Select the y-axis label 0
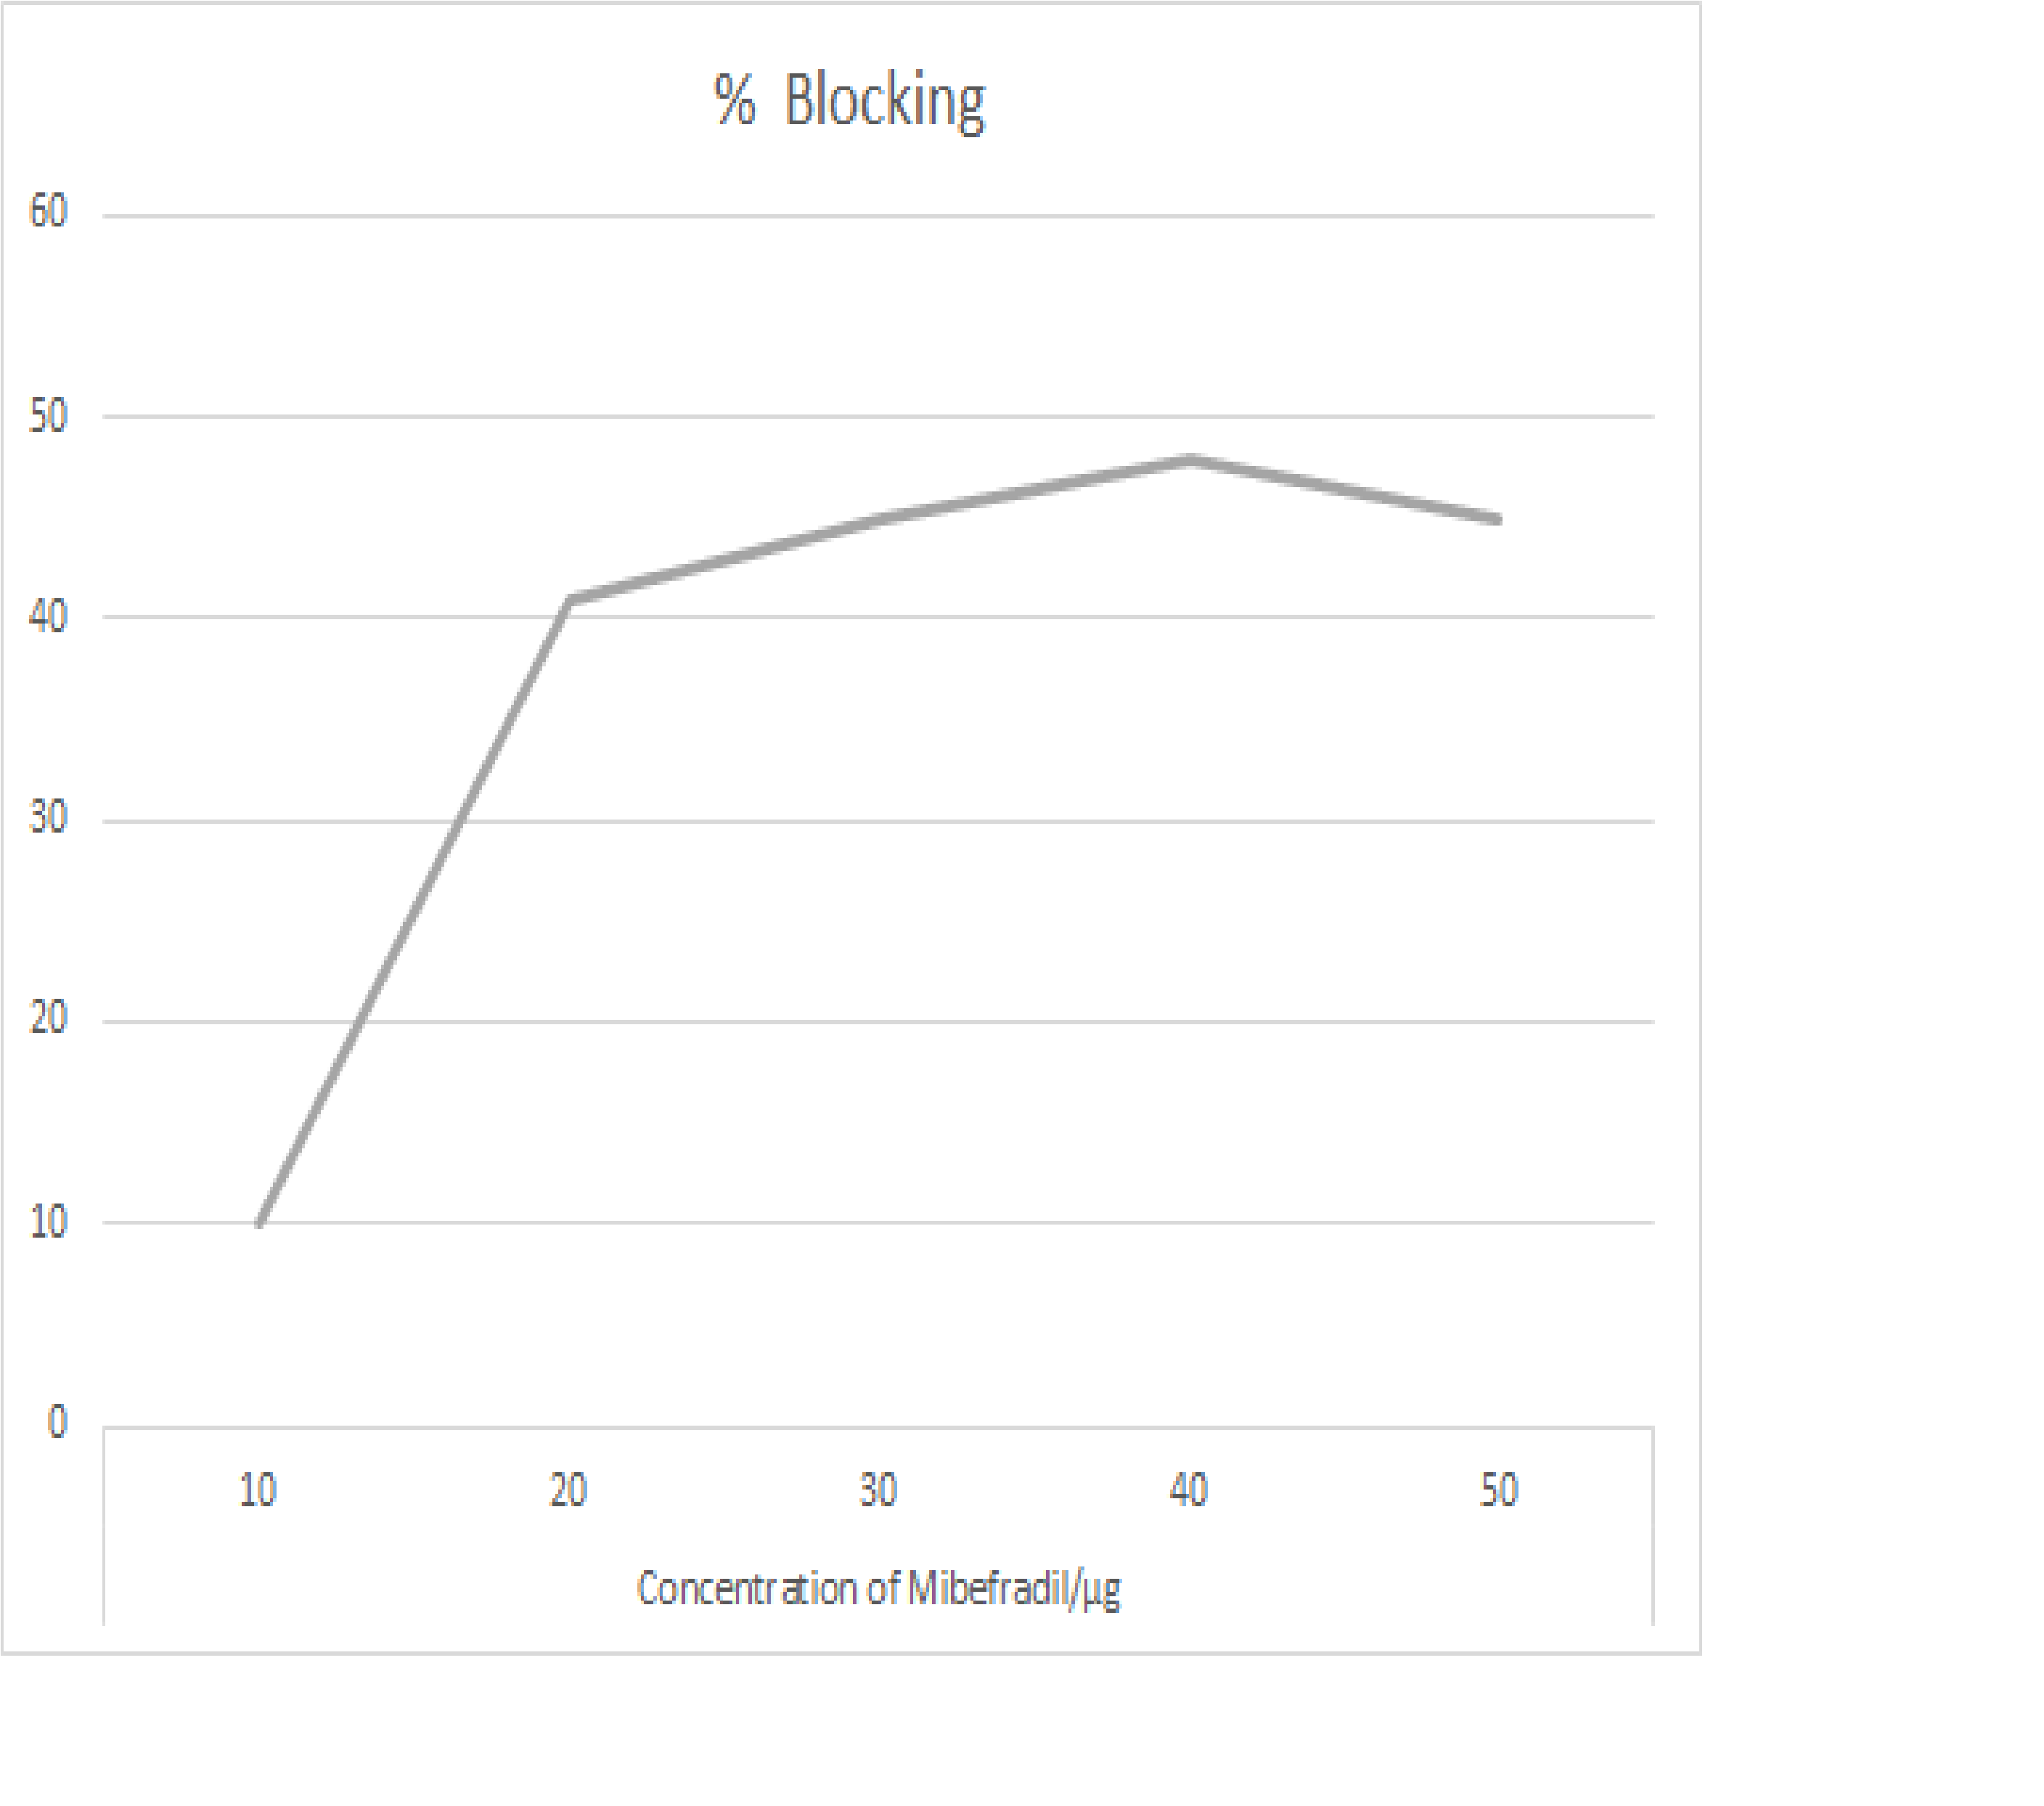2044x1806 pixels. click(x=58, y=1422)
